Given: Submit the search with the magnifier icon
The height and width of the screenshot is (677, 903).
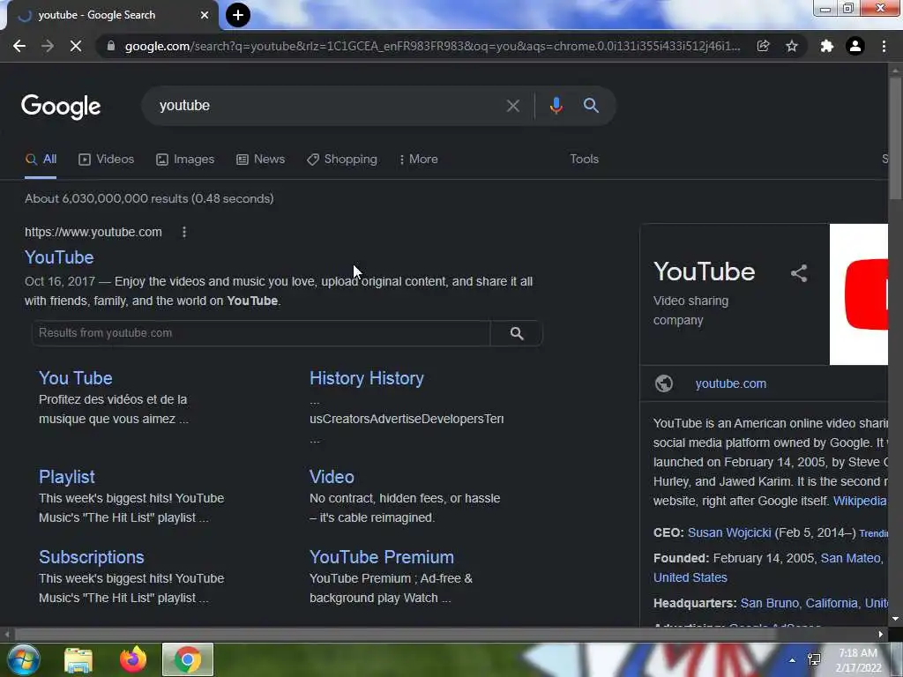Looking at the screenshot, I should pos(591,106).
